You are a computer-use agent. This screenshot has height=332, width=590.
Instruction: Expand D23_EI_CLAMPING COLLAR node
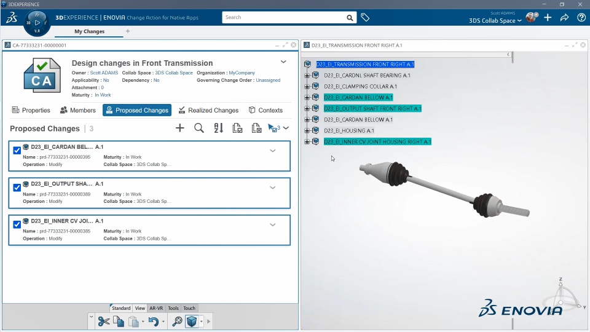coord(307,87)
